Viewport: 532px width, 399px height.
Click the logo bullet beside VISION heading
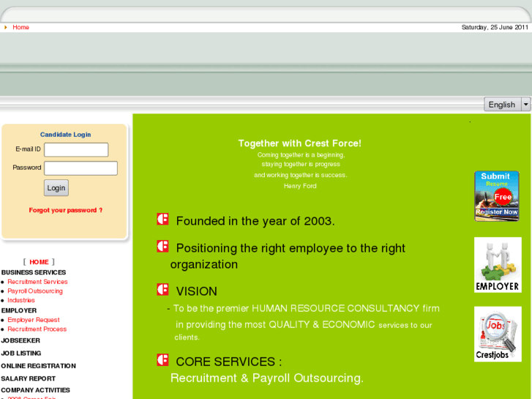pos(162,289)
